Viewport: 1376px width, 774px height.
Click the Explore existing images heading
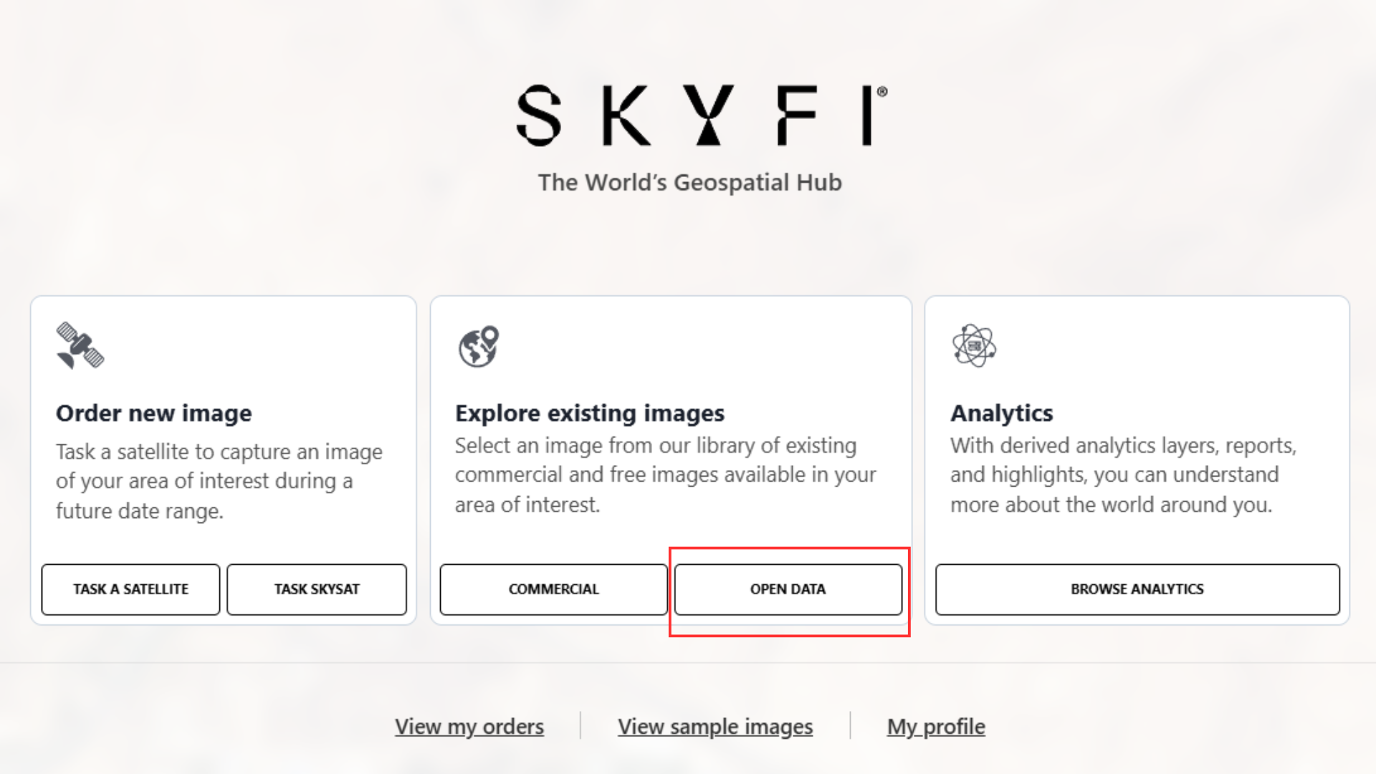point(590,414)
